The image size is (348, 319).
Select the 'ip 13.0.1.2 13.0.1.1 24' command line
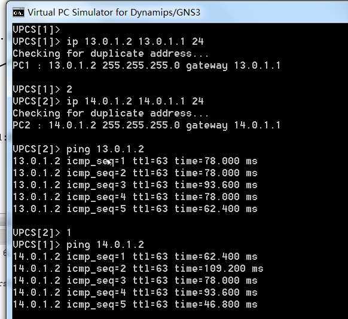(108, 41)
